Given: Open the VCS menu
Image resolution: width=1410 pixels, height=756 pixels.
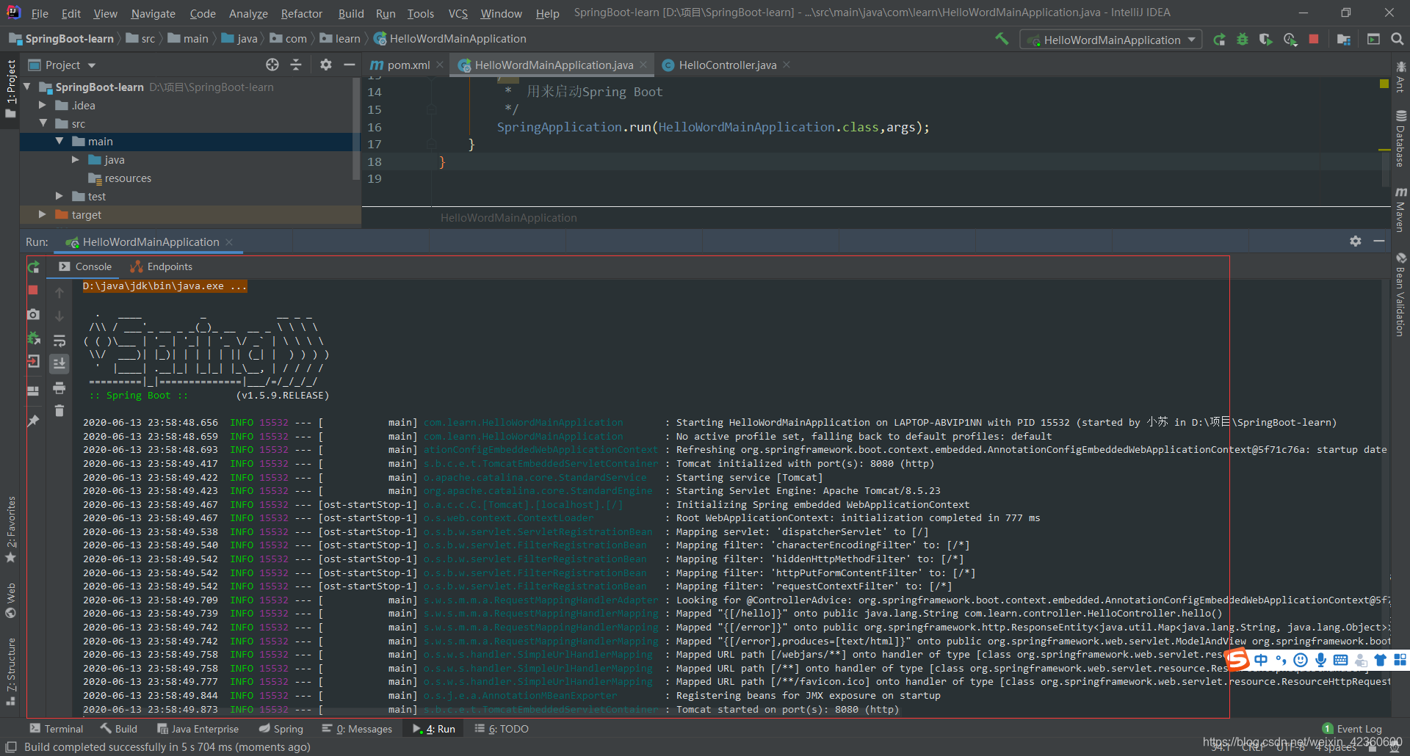Looking at the screenshot, I should tap(458, 13).
